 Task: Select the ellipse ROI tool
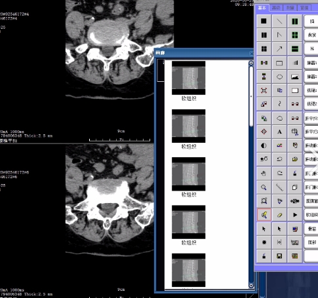pyautogui.click(x=279, y=77)
